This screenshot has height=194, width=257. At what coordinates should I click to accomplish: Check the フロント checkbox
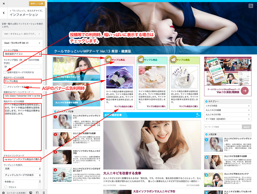tap(6, 187)
